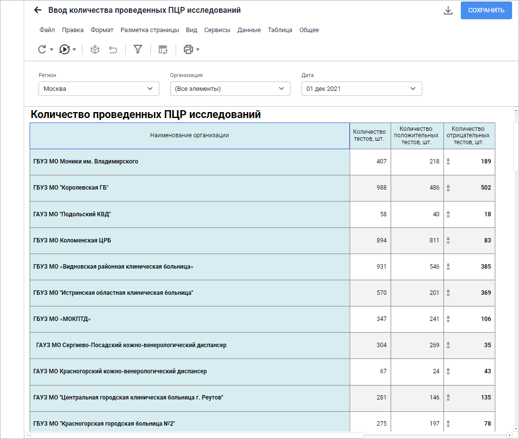Viewport: 519px width, 439px height.
Task: Click the vertical scrollbar down arrow
Action: (516, 428)
